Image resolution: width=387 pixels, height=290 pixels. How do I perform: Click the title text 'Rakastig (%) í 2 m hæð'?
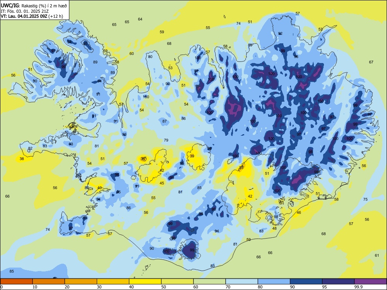pos(45,6)
